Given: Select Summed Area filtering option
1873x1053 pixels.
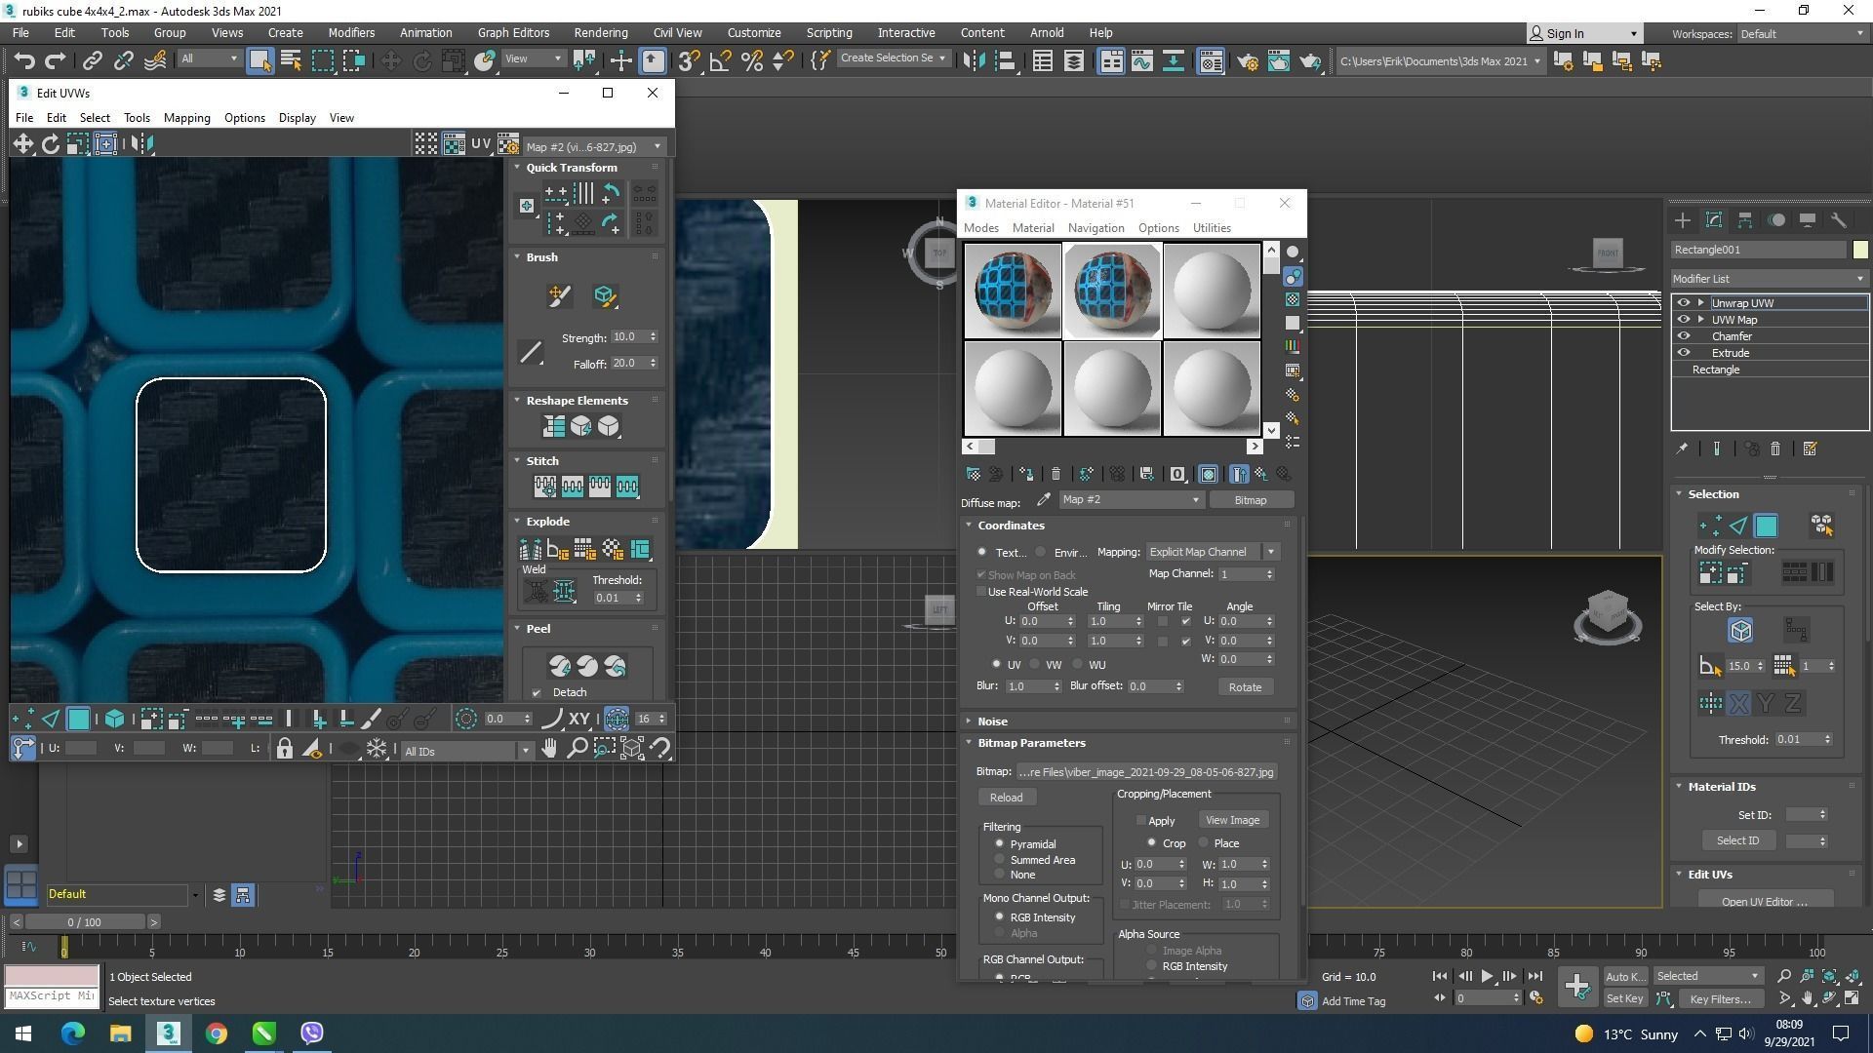Looking at the screenshot, I should (999, 860).
